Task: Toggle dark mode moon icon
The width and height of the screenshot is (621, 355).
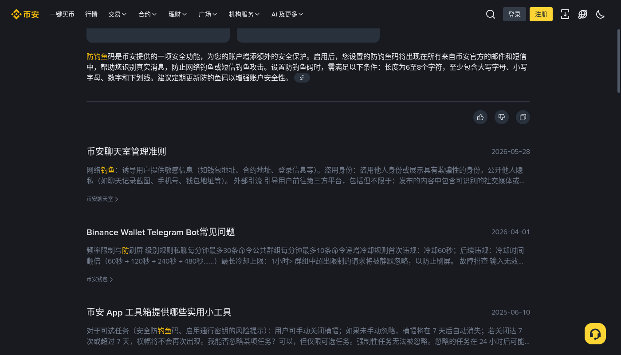Action: point(601,14)
